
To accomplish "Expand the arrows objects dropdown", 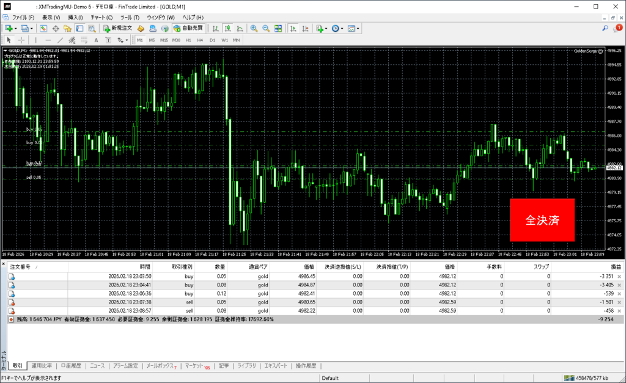I will tap(127, 40).
